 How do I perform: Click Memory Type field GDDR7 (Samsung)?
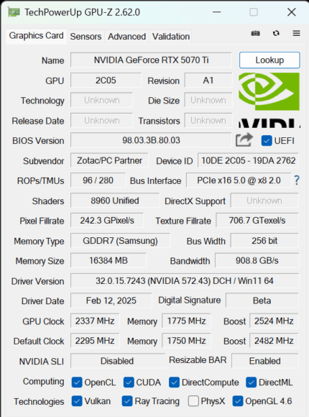(120, 241)
